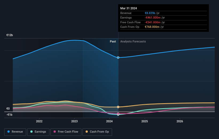Click the 2023 x-axis label
The image size is (219, 139).
(74, 121)
